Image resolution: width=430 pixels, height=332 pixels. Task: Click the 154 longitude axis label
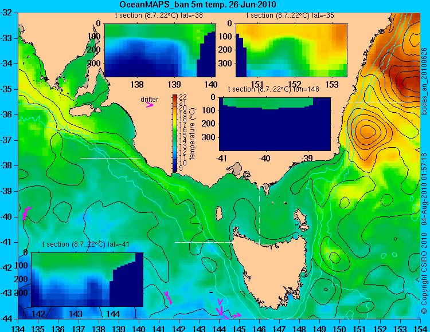click(x=420, y=329)
